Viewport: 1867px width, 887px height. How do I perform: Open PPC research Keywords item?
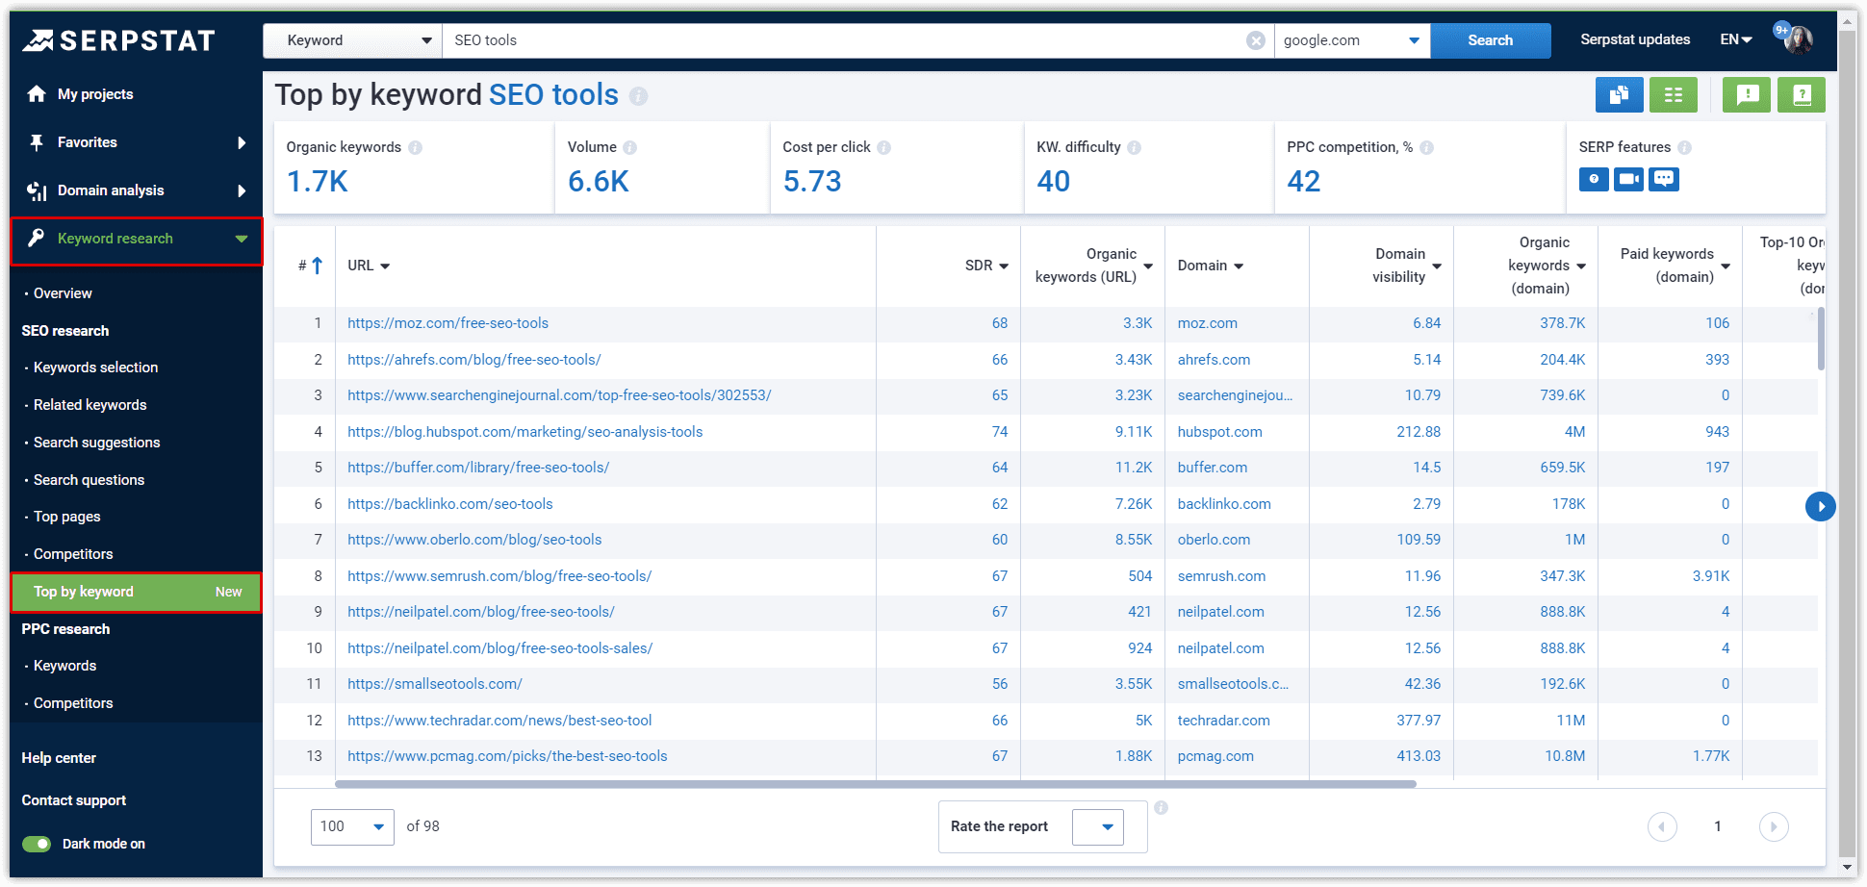pos(64,666)
